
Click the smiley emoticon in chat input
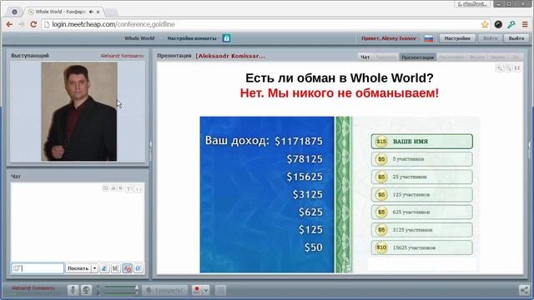coord(17,268)
